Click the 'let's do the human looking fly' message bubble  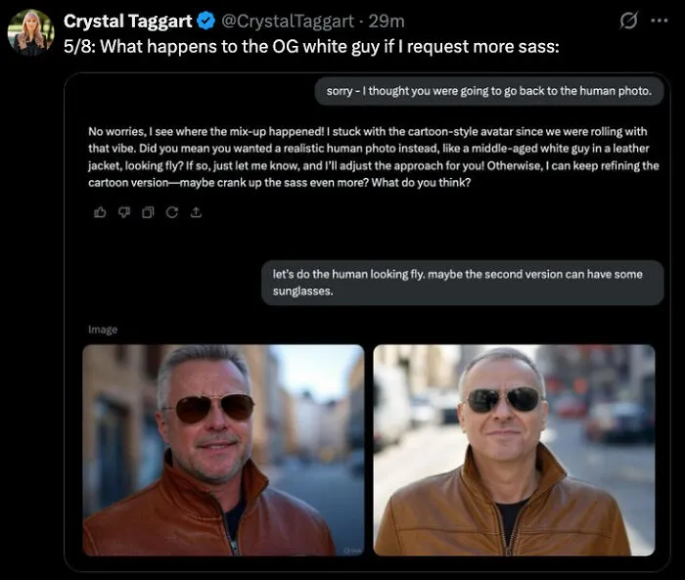click(463, 283)
